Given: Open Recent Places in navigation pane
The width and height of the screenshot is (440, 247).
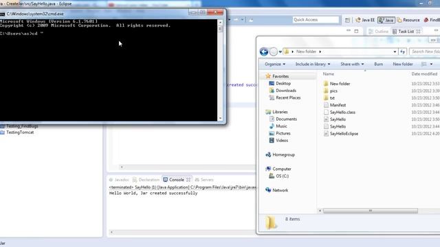Looking at the screenshot, I should pos(288,97).
